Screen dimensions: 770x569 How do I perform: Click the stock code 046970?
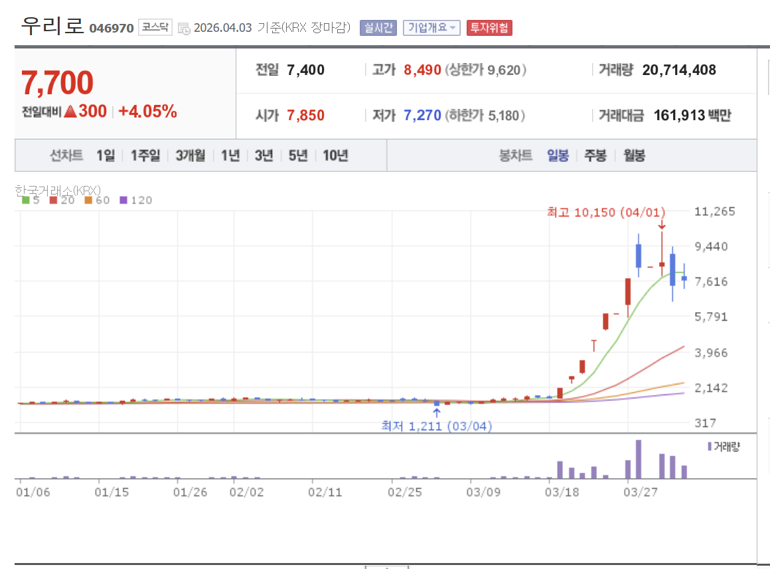point(112,29)
